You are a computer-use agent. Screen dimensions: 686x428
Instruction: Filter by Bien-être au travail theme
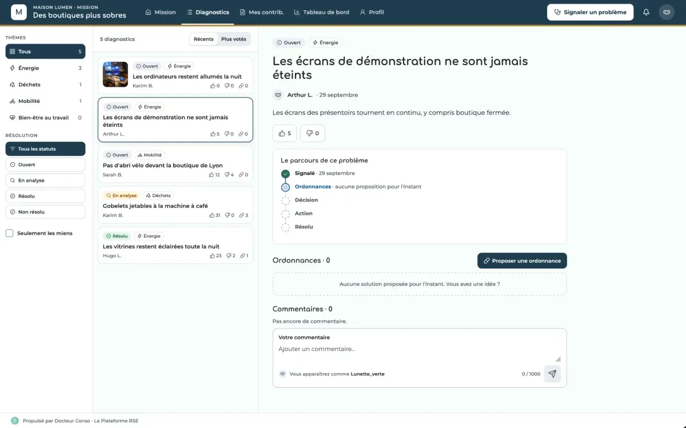click(x=45, y=118)
